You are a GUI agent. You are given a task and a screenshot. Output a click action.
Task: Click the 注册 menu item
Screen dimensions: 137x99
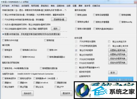point(68,6)
